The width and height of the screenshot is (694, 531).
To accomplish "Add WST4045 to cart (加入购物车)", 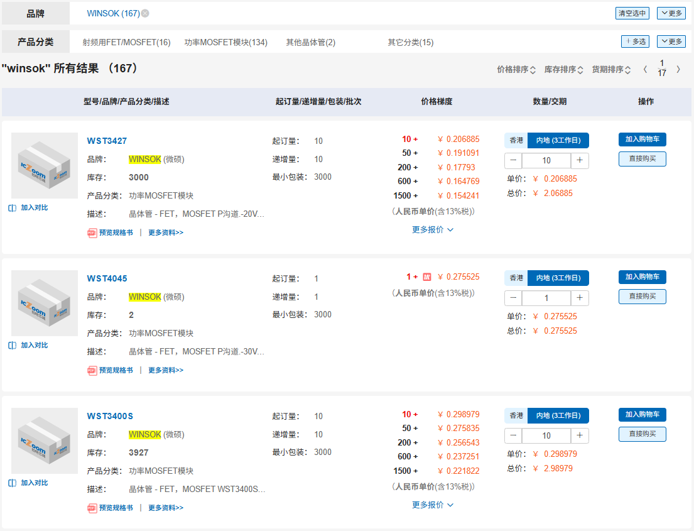I will point(642,277).
